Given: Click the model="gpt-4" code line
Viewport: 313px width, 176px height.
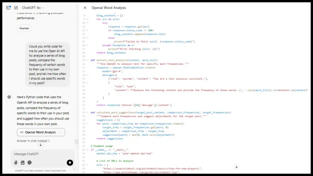Looking at the screenshot, I should [x=113, y=71].
